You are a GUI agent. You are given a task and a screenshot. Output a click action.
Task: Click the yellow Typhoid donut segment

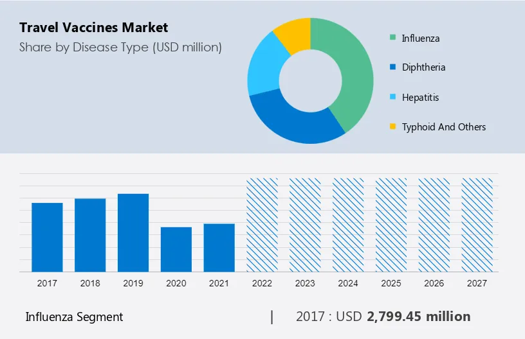point(295,34)
